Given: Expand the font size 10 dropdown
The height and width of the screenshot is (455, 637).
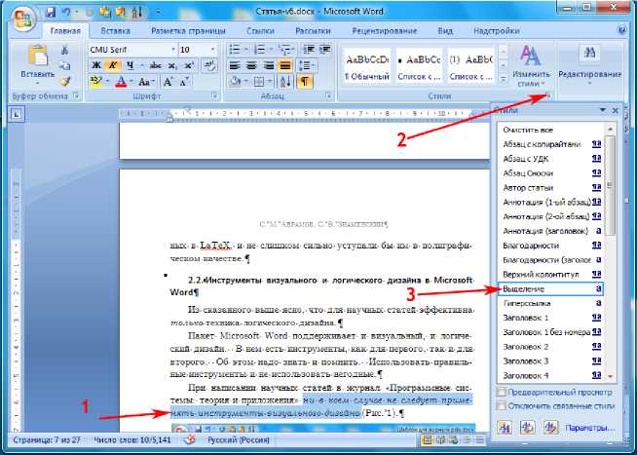Looking at the screenshot, I should pos(211,49).
